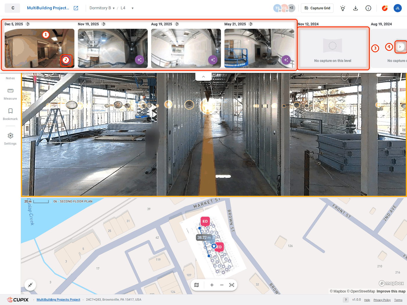
Task: Open the Terms link in the footer
Action: tap(398, 300)
